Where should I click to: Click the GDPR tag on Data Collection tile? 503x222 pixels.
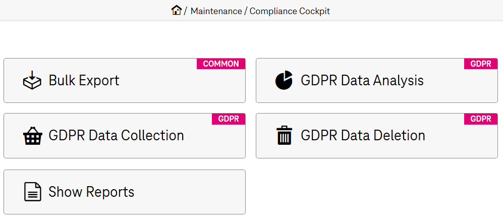[x=229, y=119]
